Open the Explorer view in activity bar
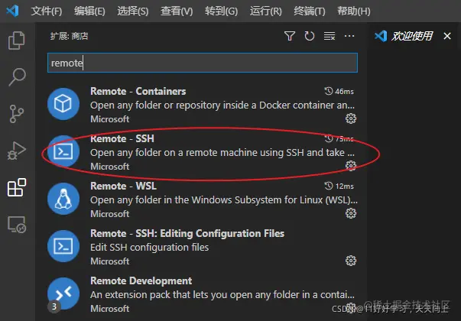 (x=17, y=41)
